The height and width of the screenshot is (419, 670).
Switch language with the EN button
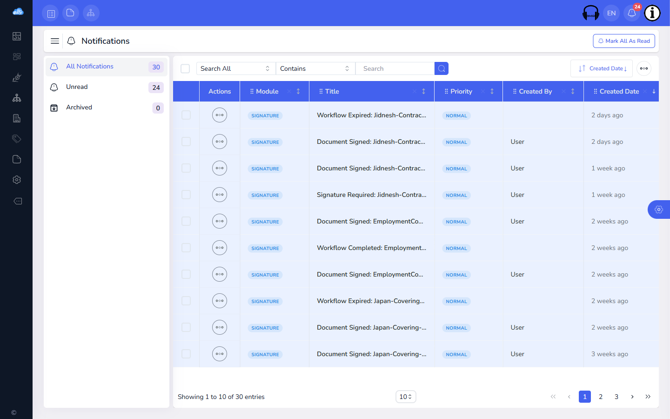point(611,13)
